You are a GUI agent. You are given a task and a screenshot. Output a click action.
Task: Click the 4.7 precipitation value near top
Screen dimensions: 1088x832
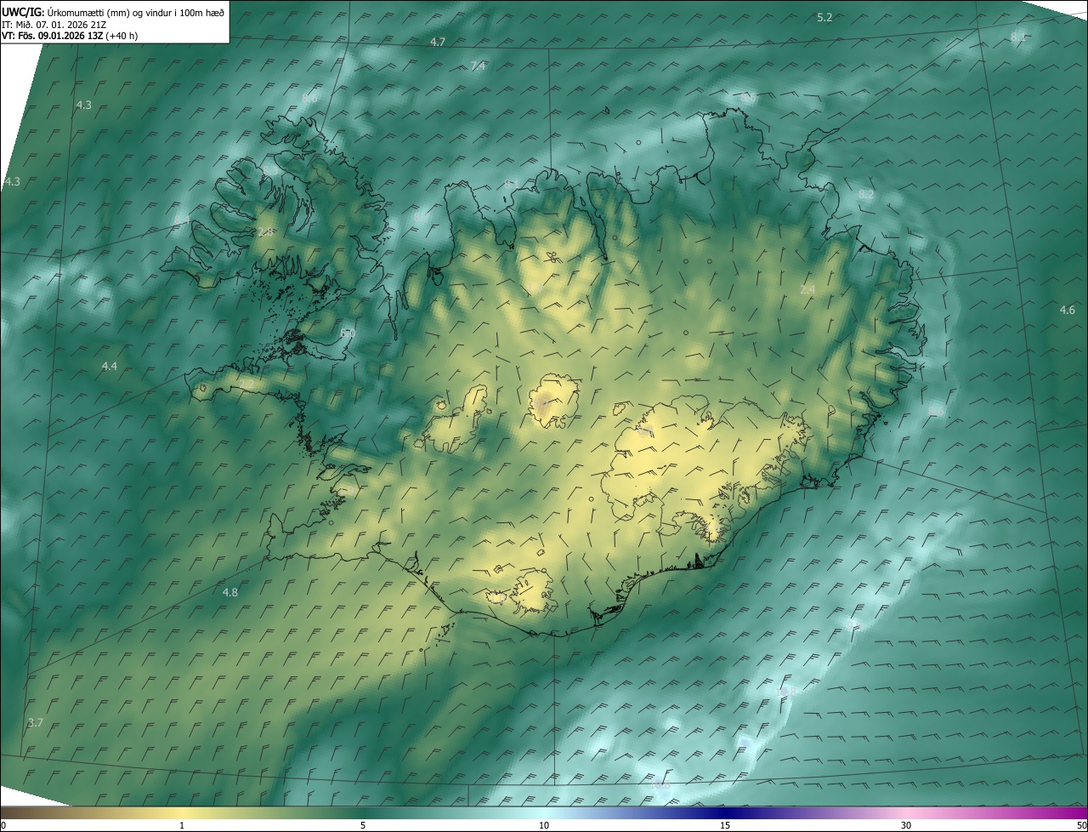point(438,43)
